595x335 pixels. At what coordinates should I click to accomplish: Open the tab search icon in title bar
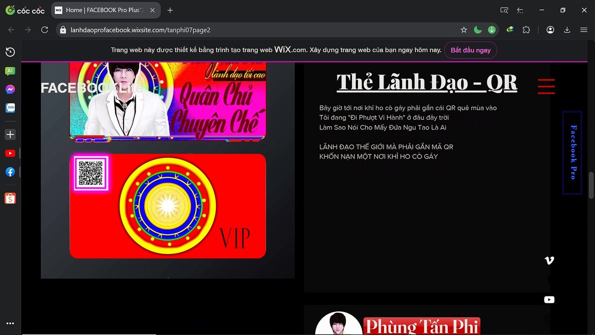[504, 10]
